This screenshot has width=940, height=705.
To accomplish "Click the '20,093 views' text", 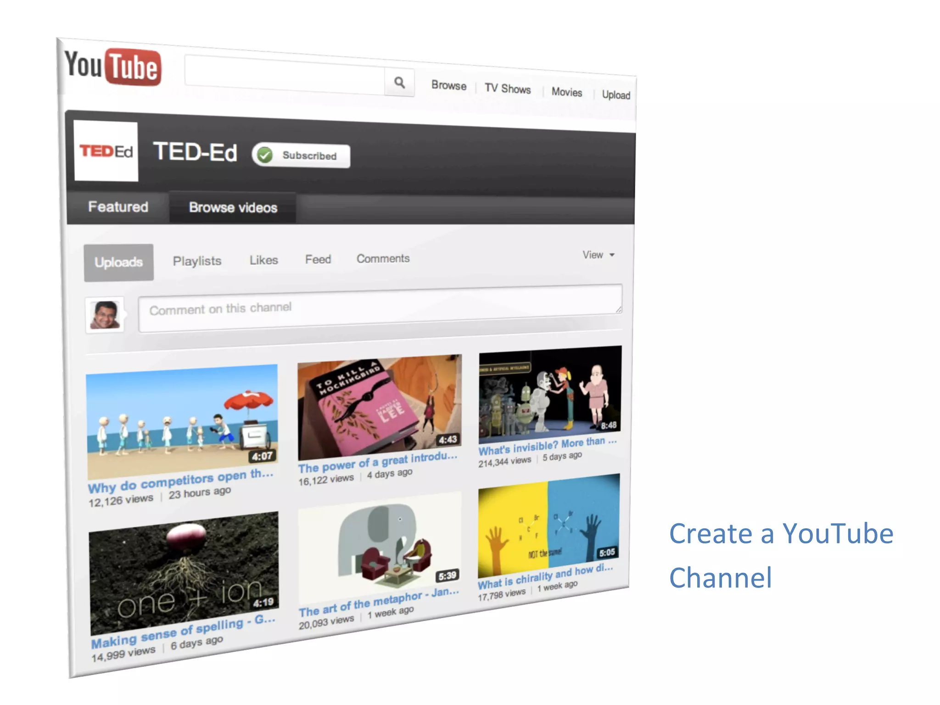I will tap(326, 621).
